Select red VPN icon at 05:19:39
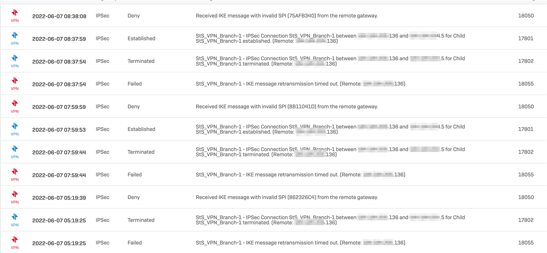547x253 pixels. pyautogui.click(x=15, y=197)
